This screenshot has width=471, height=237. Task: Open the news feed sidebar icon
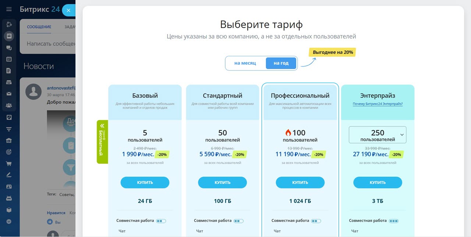(x=9, y=36)
